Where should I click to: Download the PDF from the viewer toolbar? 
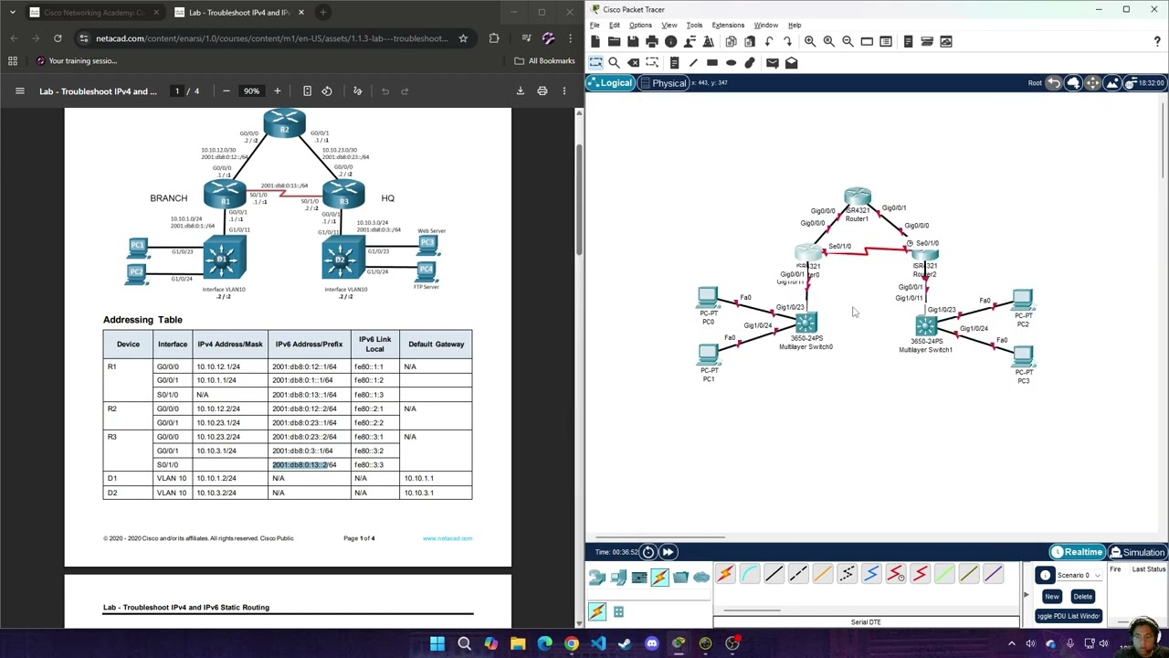tap(521, 91)
